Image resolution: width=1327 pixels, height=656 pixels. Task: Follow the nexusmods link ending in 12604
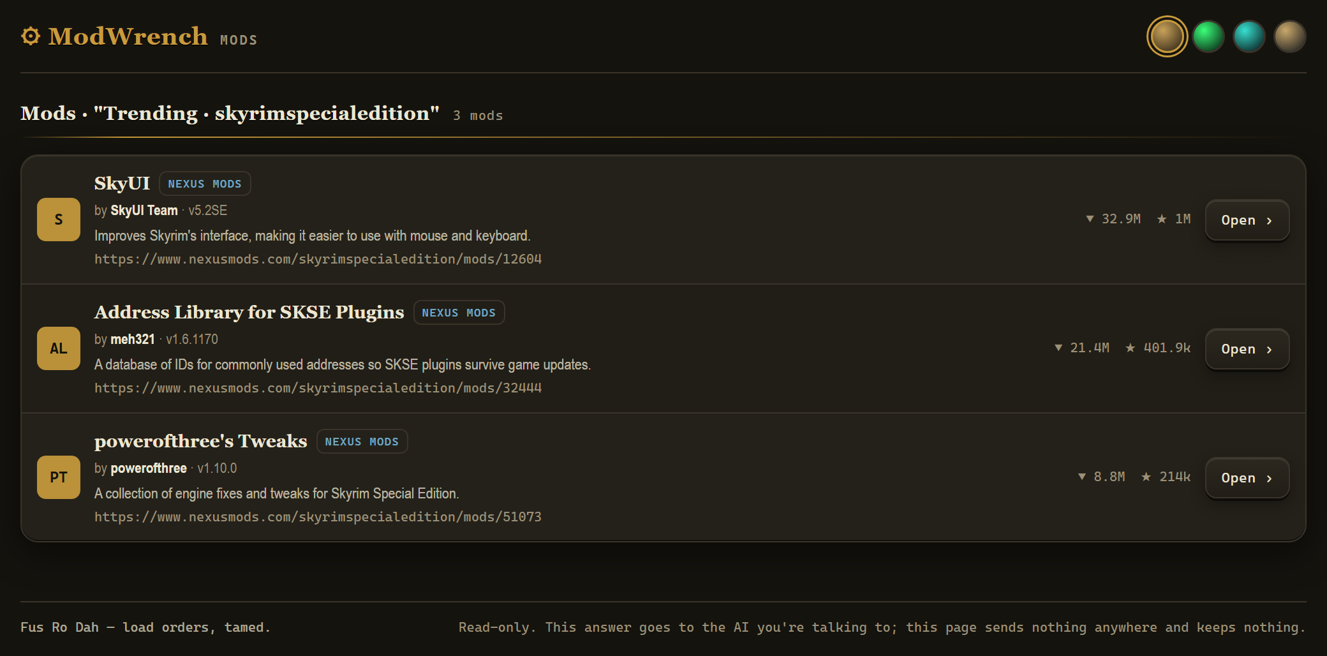pyautogui.click(x=318, y=259)
